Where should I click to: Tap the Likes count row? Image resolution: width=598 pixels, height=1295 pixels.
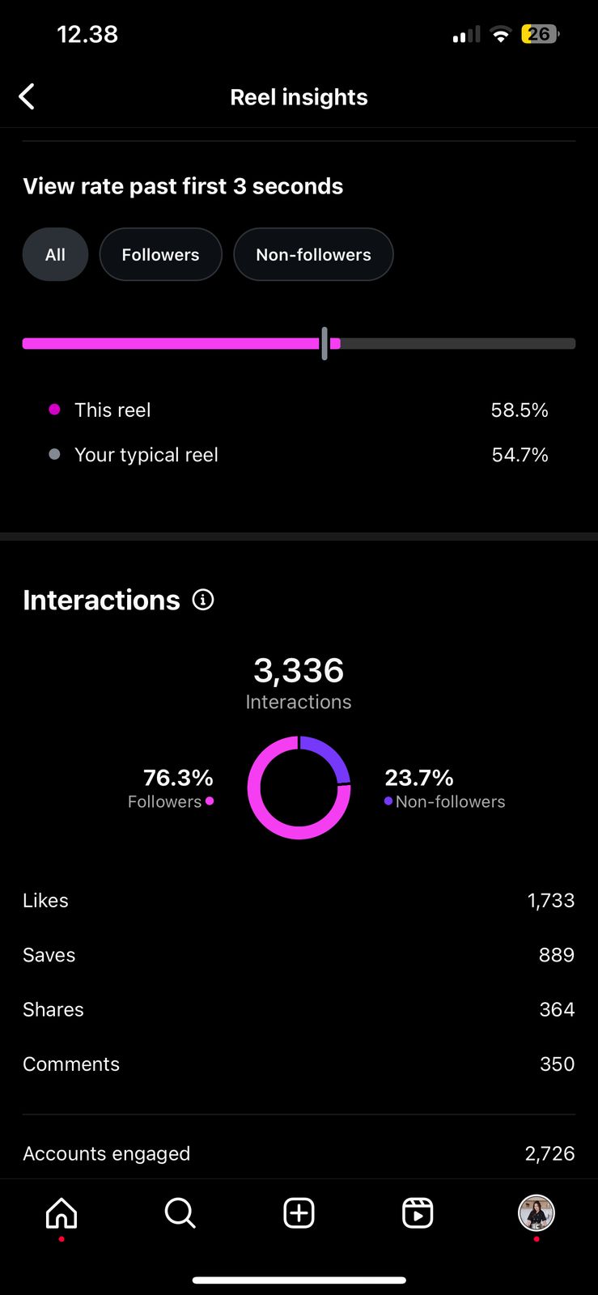click(299, 901)
